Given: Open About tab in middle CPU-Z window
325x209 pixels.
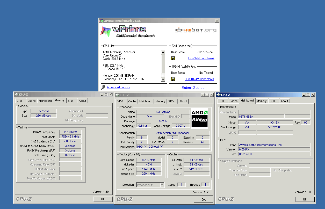Looking at the screenshot, I should 183,101.
